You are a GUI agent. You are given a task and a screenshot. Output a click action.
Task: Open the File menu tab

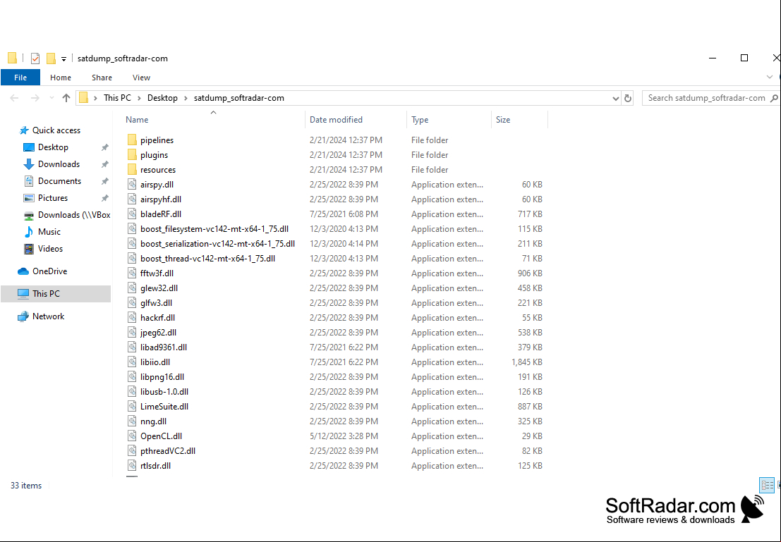[x=20, y=78]
